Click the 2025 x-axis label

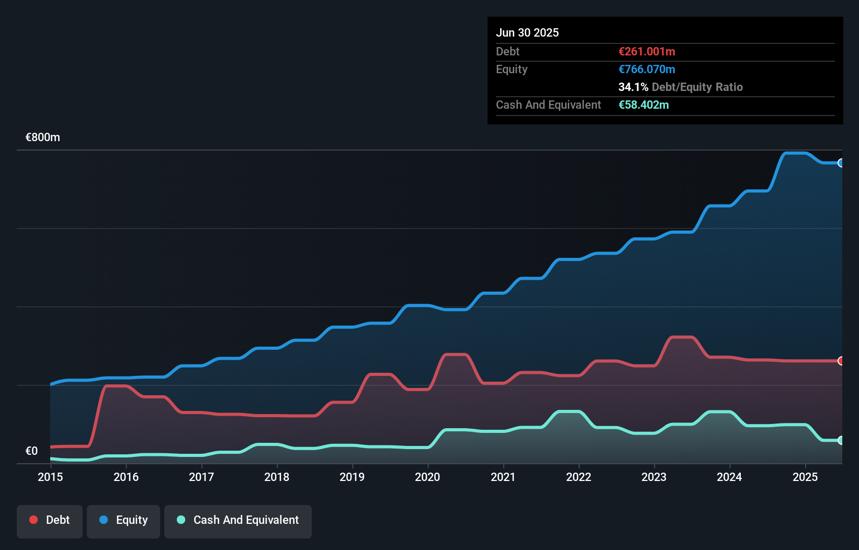pyautogui.click(x=805, y=477)
